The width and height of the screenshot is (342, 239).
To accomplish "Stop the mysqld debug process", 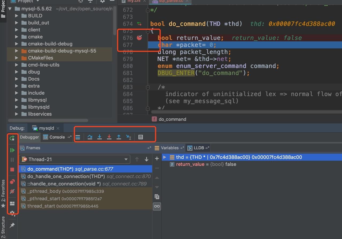I will pos(12,169).
